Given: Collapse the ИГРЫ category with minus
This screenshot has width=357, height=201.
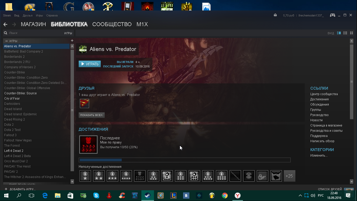Looking at the screenshot, I should (7, 41).
